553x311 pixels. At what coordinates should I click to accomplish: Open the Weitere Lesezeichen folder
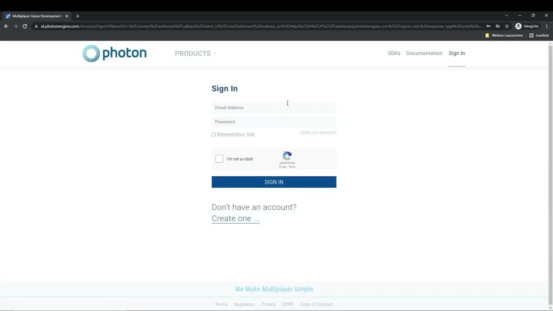pos(504,35)
